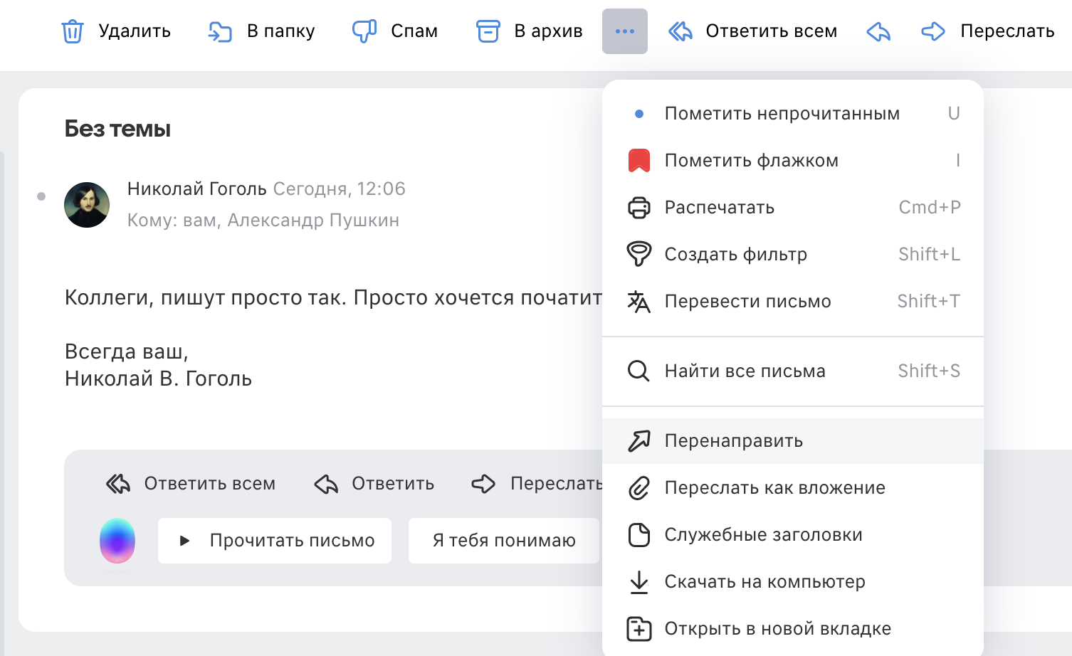
Task: Click the Всегда ваш, closing line
Action: click(127, 351)
